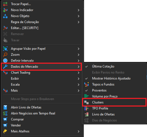The height and width of the screenshot is (137, 147).
Task: Select the Trocar Papel... menu entry
Action: click(x=42, y=4)
